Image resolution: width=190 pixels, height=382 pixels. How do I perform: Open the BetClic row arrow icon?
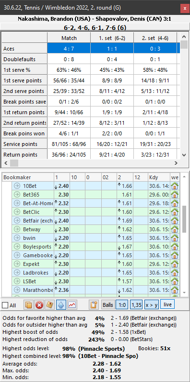point(17,212)
